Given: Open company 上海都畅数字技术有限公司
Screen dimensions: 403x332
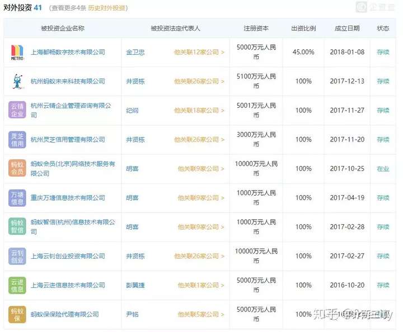Looking at the screenshot, I should pyautogui.click(x=68, y=53).
